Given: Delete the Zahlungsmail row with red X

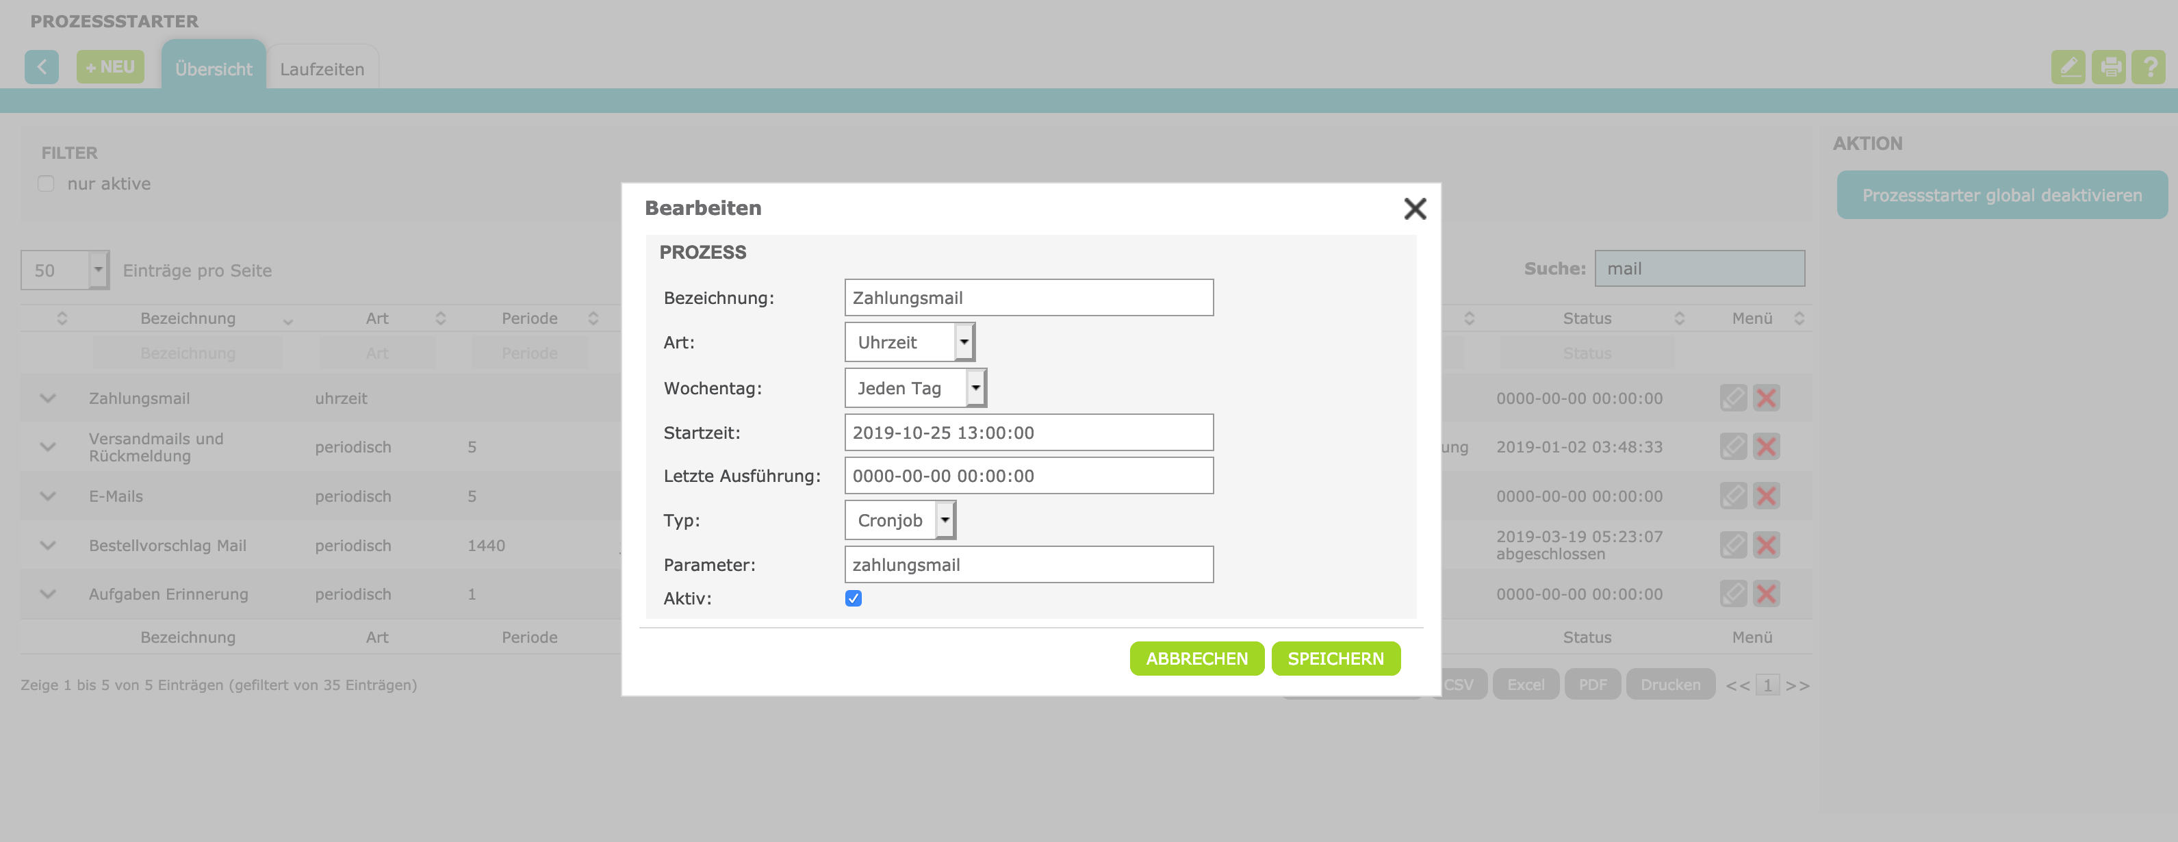Looking at the screenshot, I should [x=1766, y=397].
